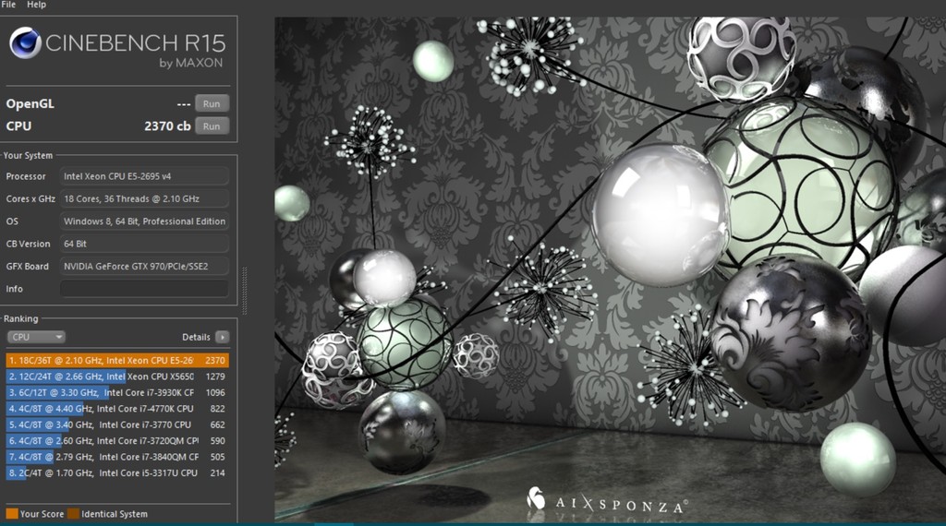The width and height of the screenshot is (946, 526).
Task: Click the CB Version 64 Bit field
Action: pos(144,244)
